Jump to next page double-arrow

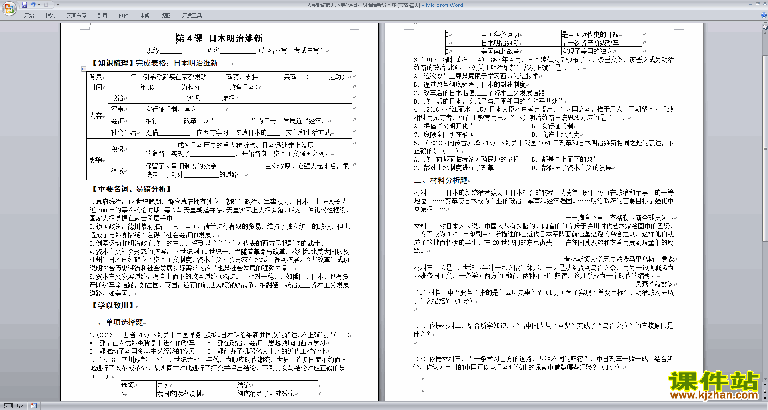pyautogui.click(x=765, y=398)
